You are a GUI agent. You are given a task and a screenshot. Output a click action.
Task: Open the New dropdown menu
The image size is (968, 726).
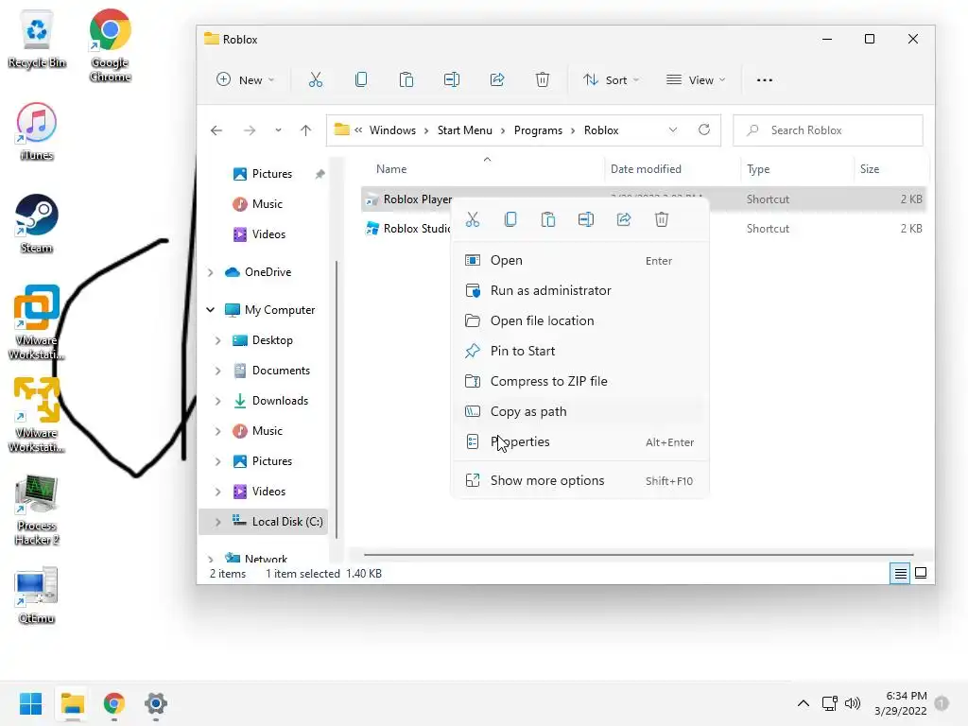click(245, 80)
